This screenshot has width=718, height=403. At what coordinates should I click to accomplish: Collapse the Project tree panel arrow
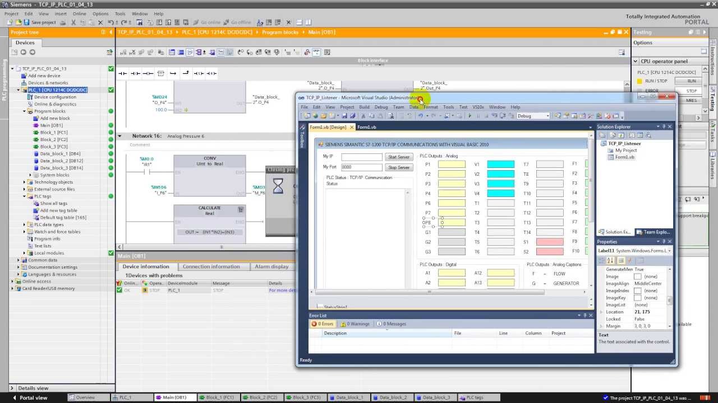click(111, 32)
